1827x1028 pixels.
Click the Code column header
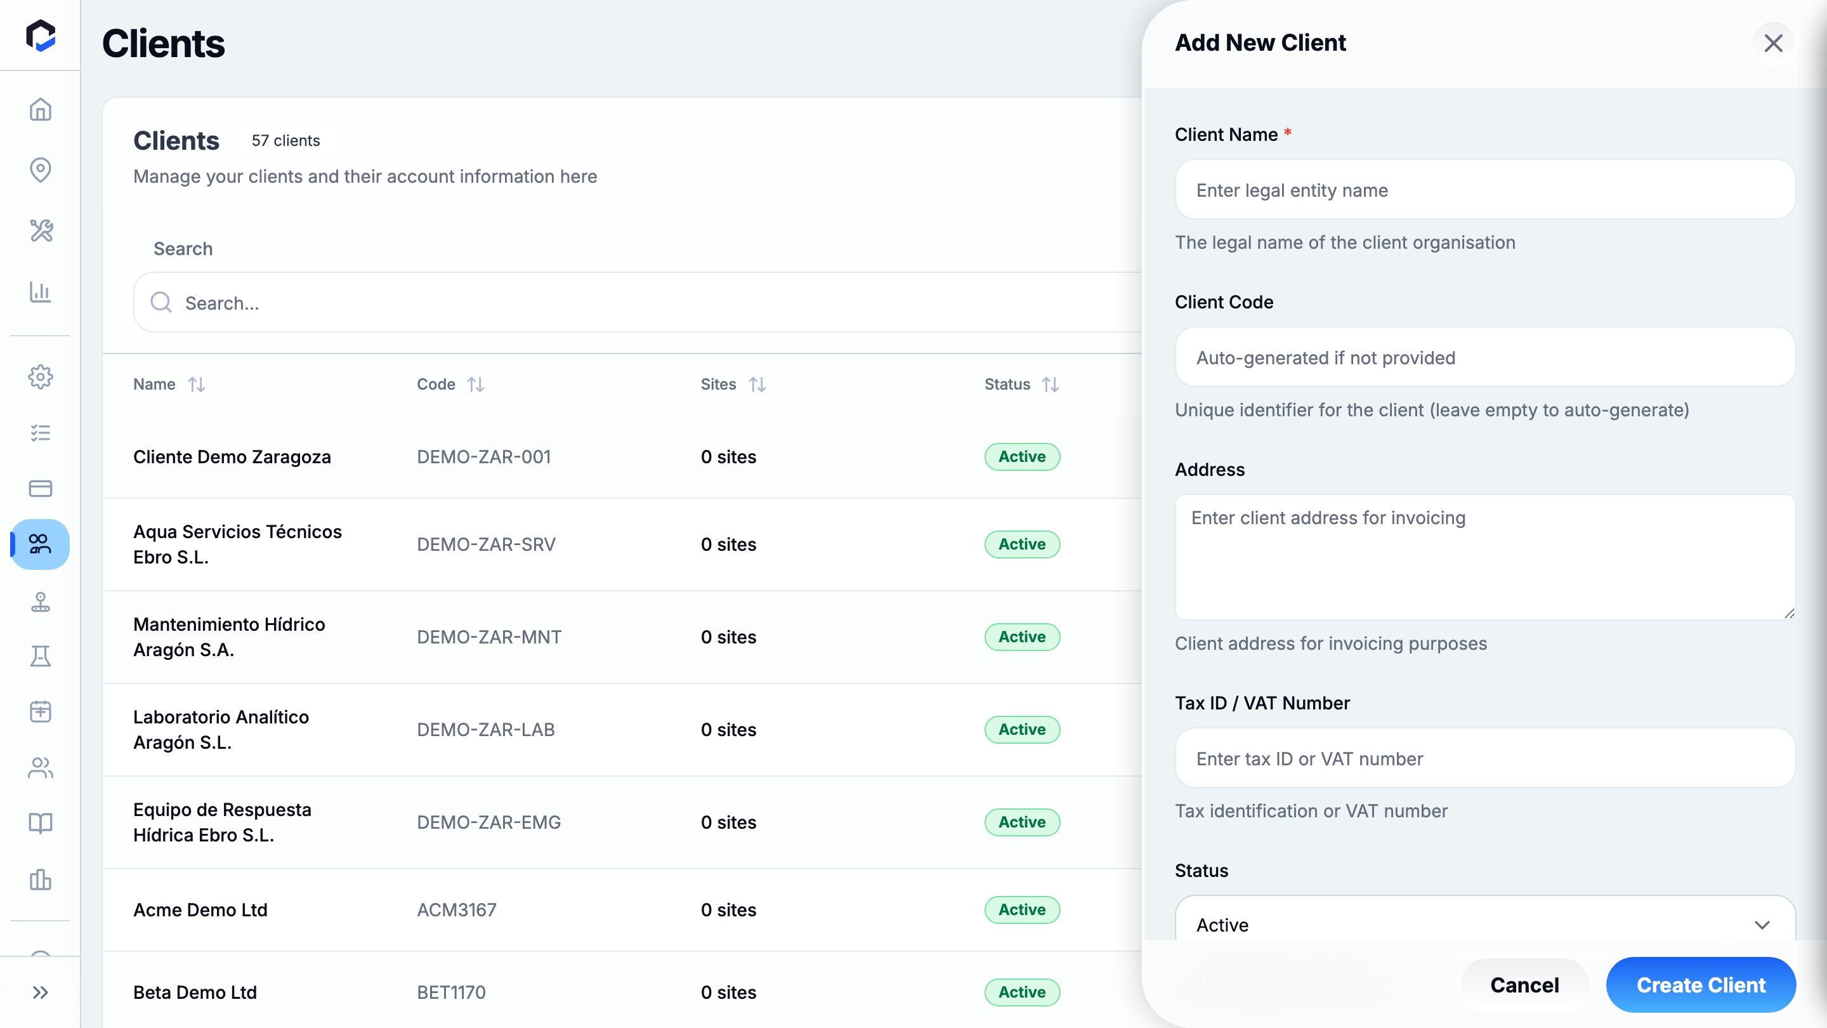coord(435,385)
